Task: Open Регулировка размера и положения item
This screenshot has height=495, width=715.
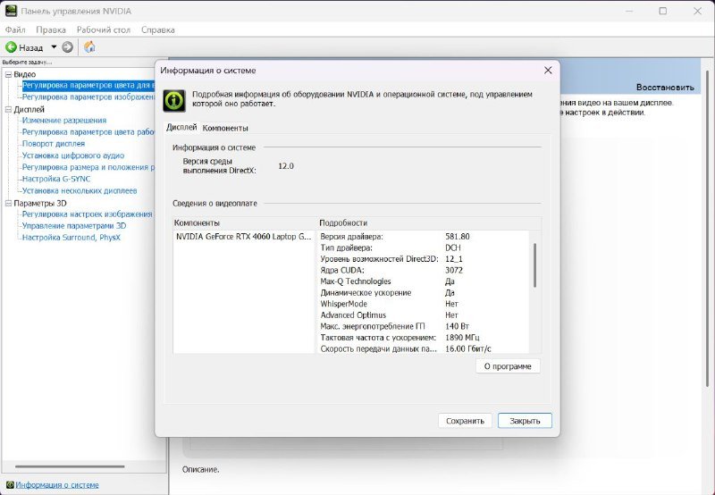Action: tap(88, 167)
